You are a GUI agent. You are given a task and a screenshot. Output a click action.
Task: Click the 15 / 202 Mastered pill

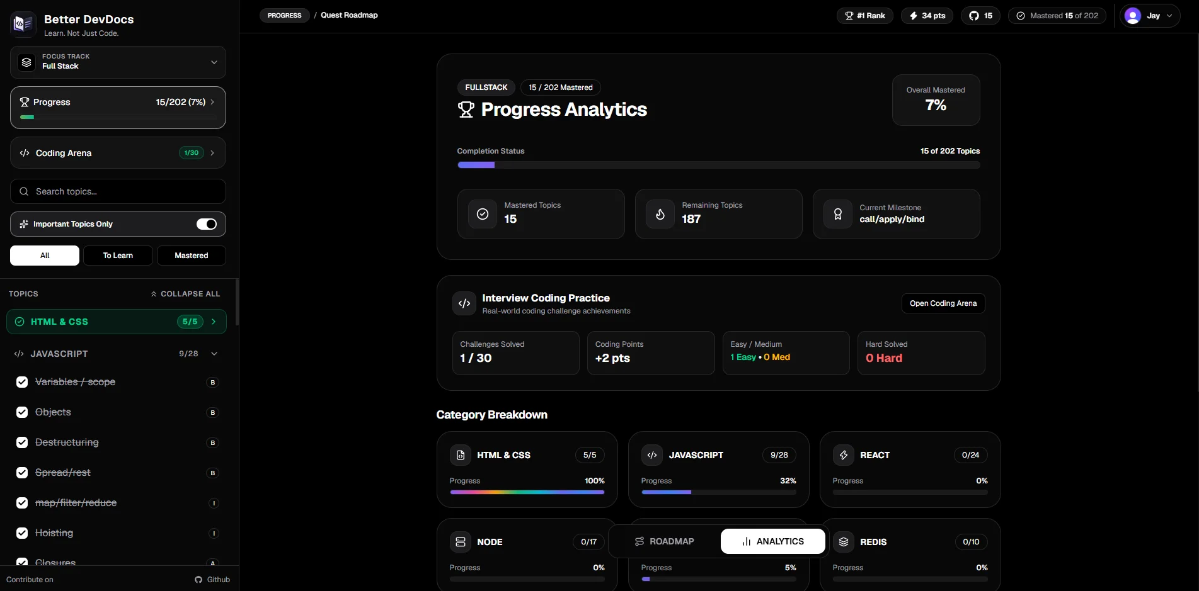[561, 87]
